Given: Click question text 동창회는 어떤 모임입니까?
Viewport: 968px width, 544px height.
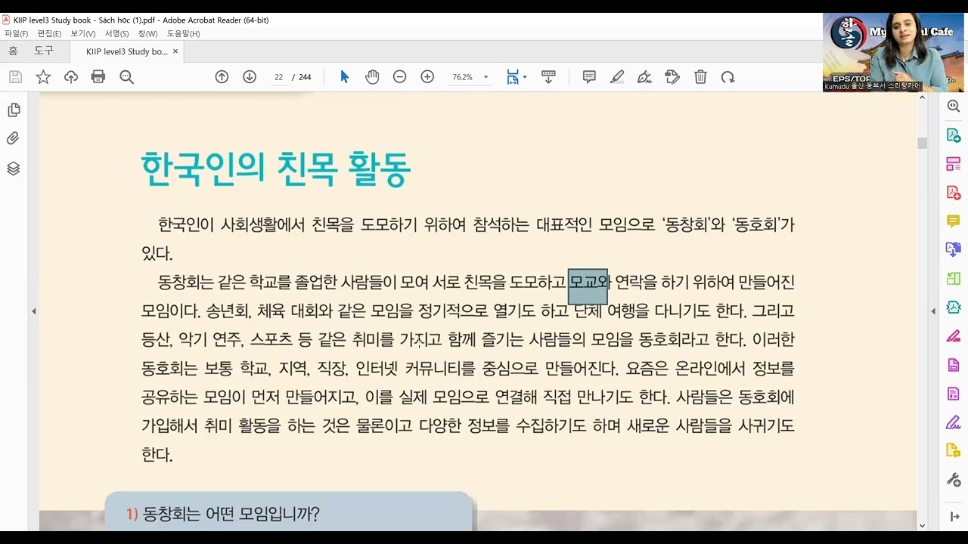Looking at the screenshot, I should (x=231, y=515).
